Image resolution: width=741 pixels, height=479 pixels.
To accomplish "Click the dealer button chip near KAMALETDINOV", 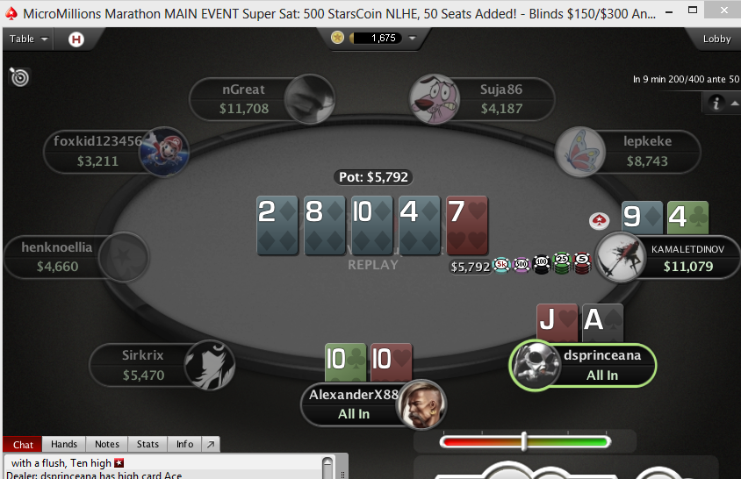I will pos(600,220).
